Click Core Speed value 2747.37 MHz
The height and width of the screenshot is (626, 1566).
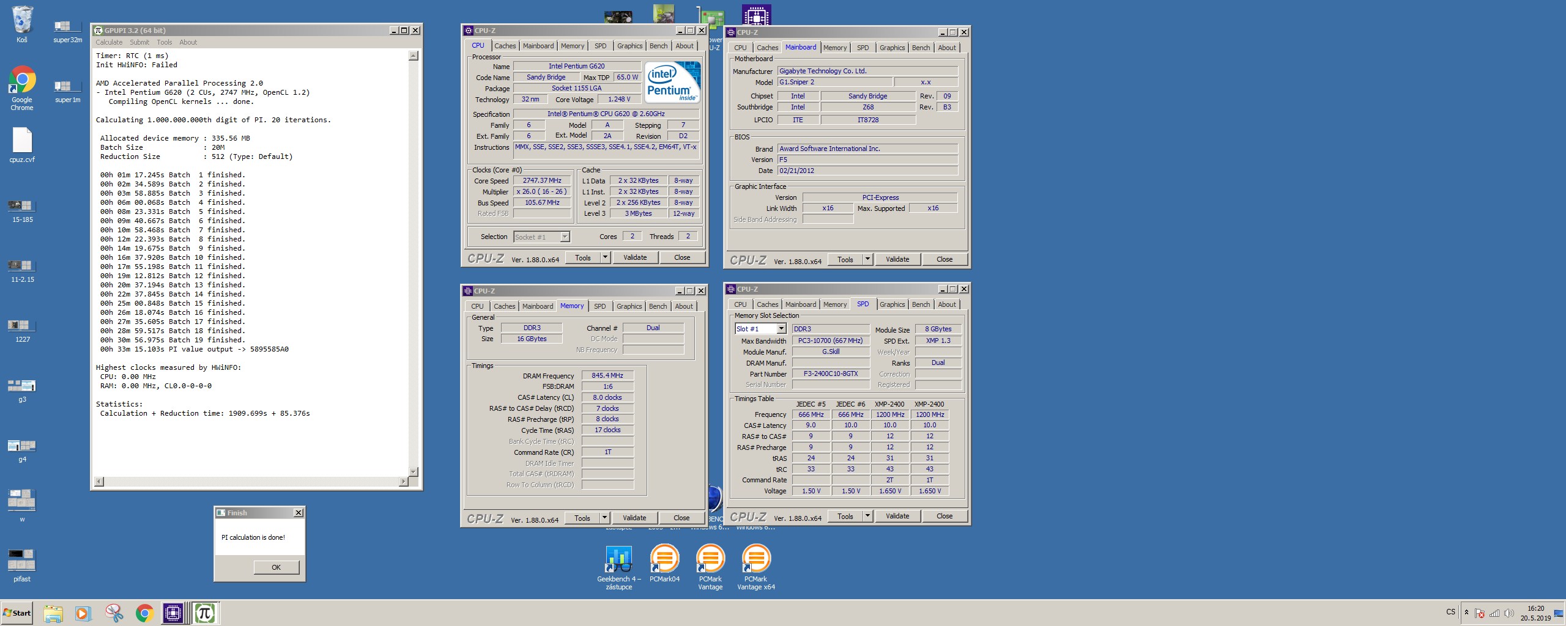542,180
